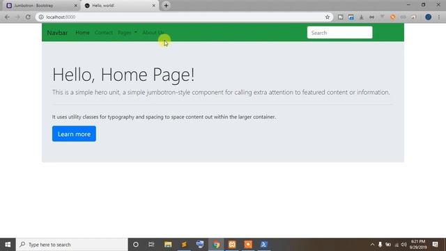Open the Chrome profile avatar
Image resolution: width=446 pixels, height=251 pixels.
428,17
